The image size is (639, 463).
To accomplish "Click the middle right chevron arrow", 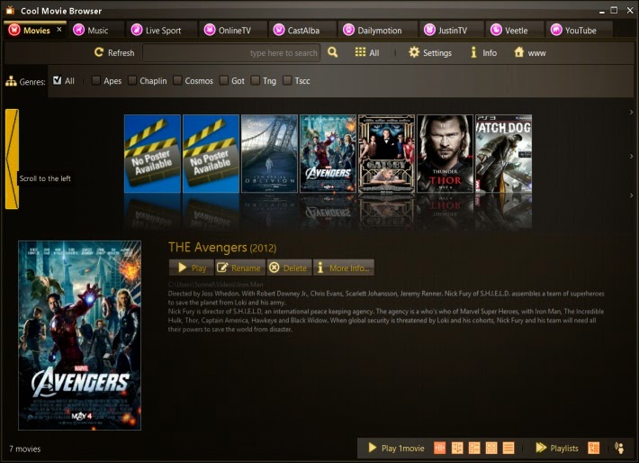I will coord(631,156).
